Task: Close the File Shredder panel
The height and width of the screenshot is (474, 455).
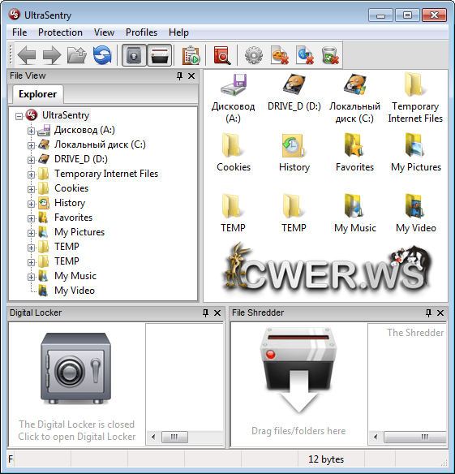Action: pos(440,312)
